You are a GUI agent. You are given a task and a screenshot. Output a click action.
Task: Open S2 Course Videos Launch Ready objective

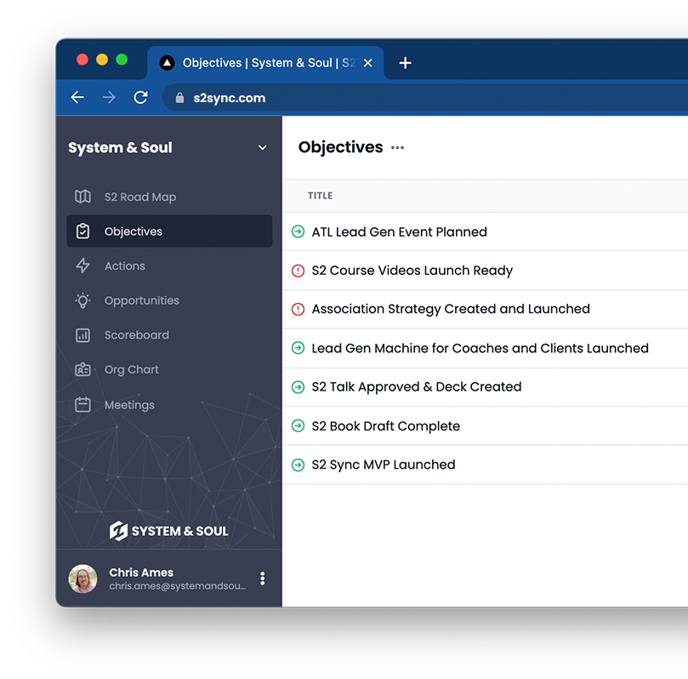pos(412,271)
